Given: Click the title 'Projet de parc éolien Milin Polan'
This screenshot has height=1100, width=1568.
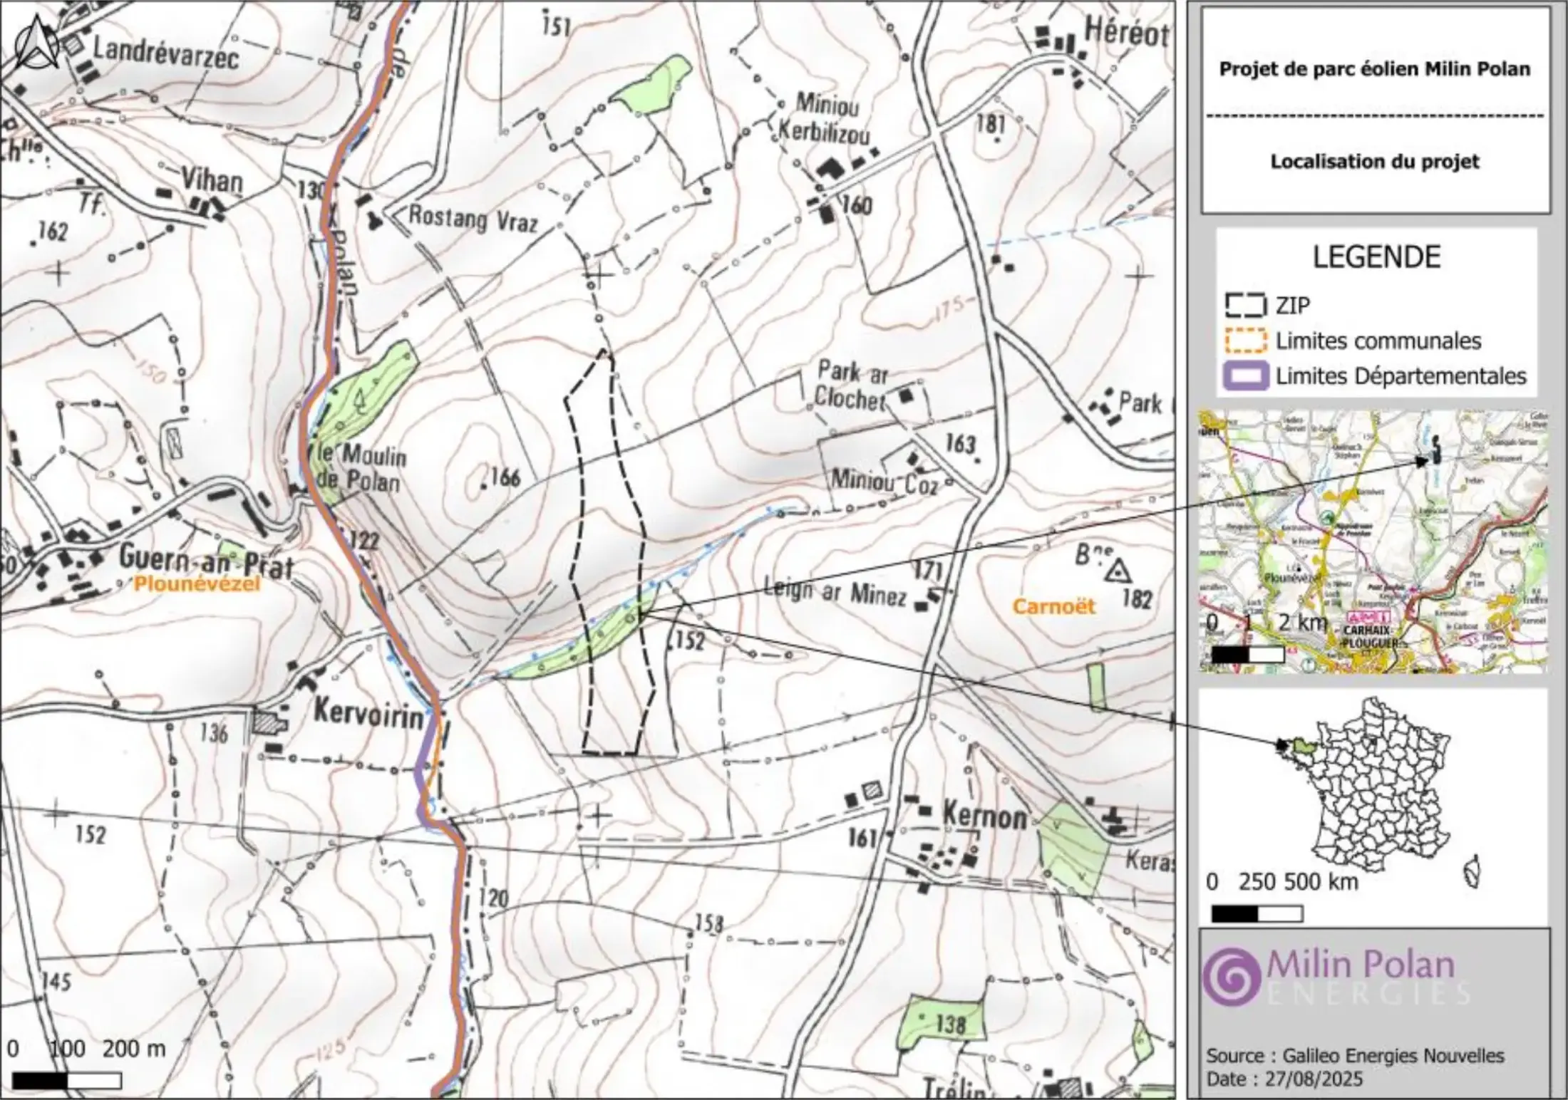Looking at the screenshot, I should (x=1375, y=69).
